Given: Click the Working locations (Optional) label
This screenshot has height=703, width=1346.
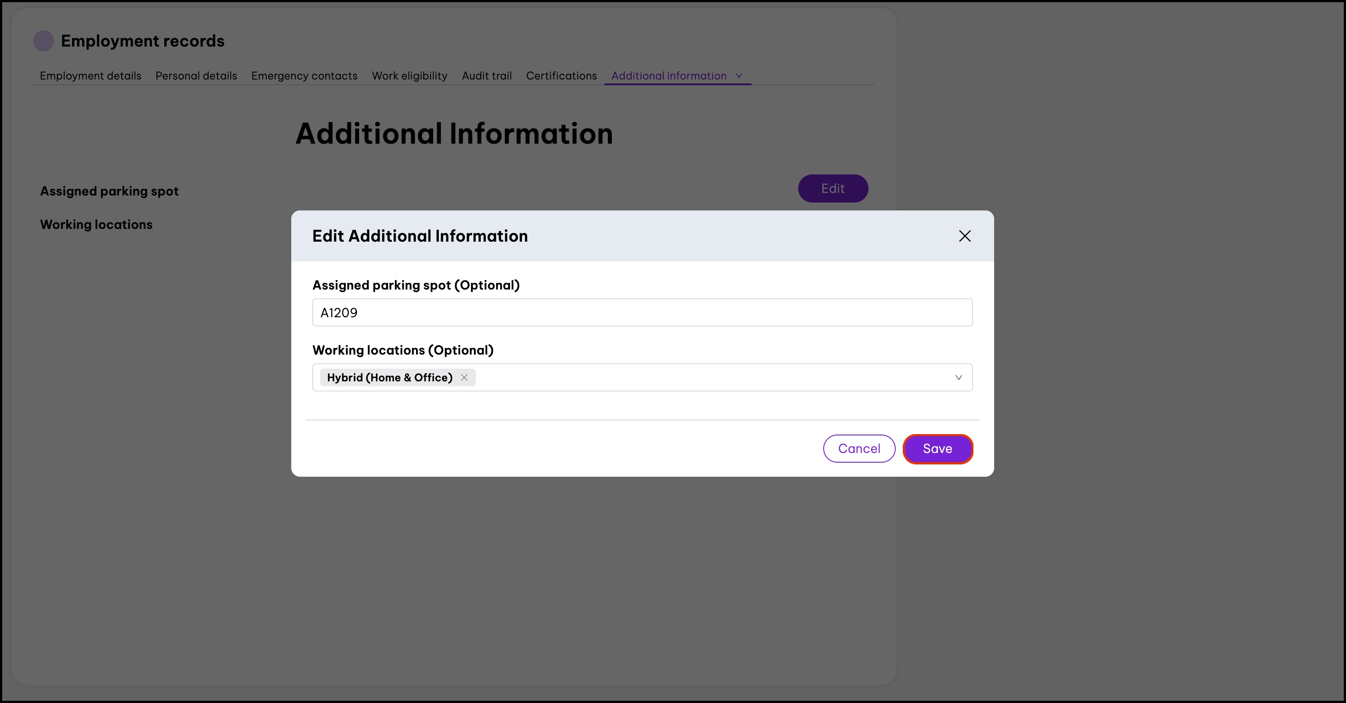Looking at the screenshot, I should click(403, 350).
